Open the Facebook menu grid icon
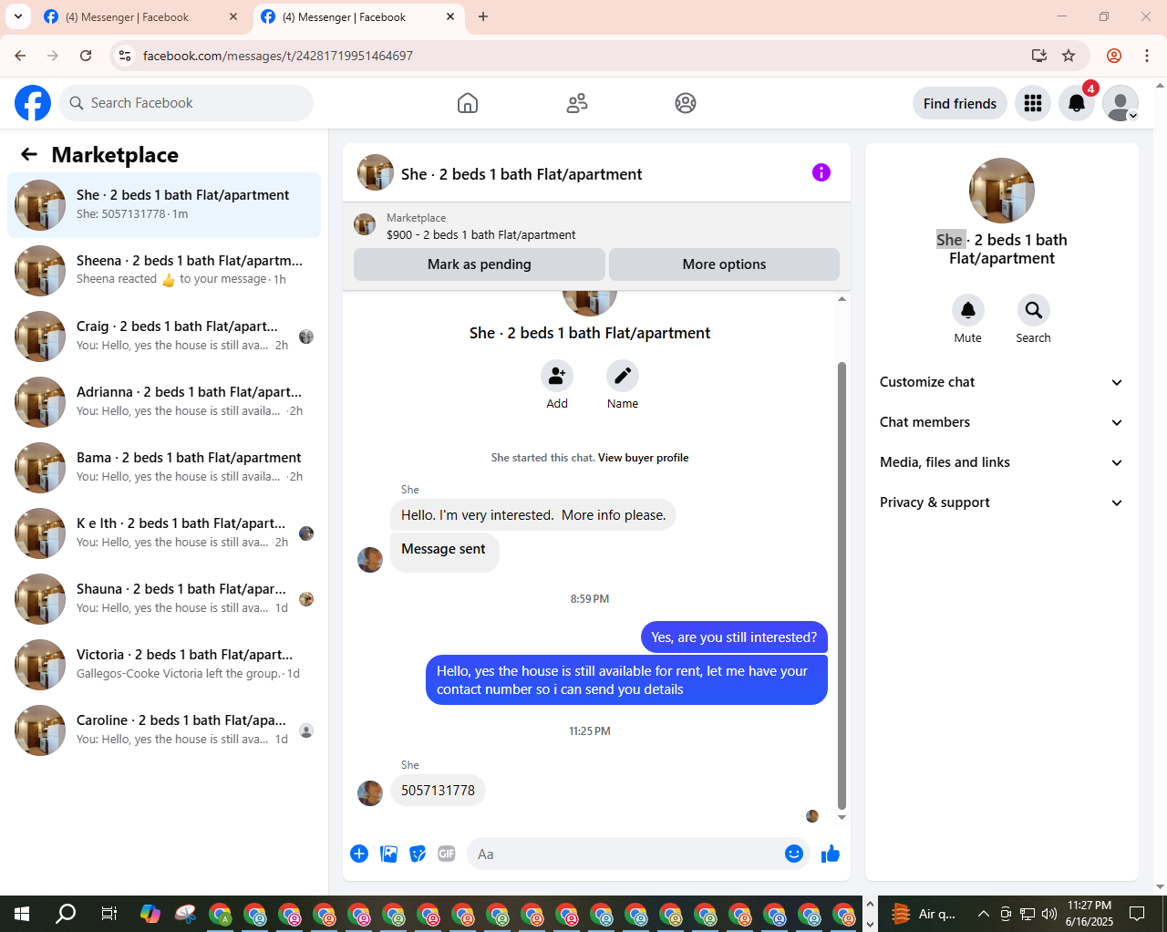Screen dimensions: 1167x932 1033,103
